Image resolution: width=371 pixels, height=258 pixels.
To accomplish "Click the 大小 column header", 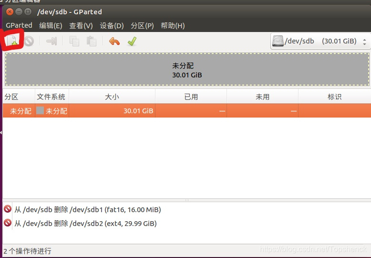I will coord(112,97).
